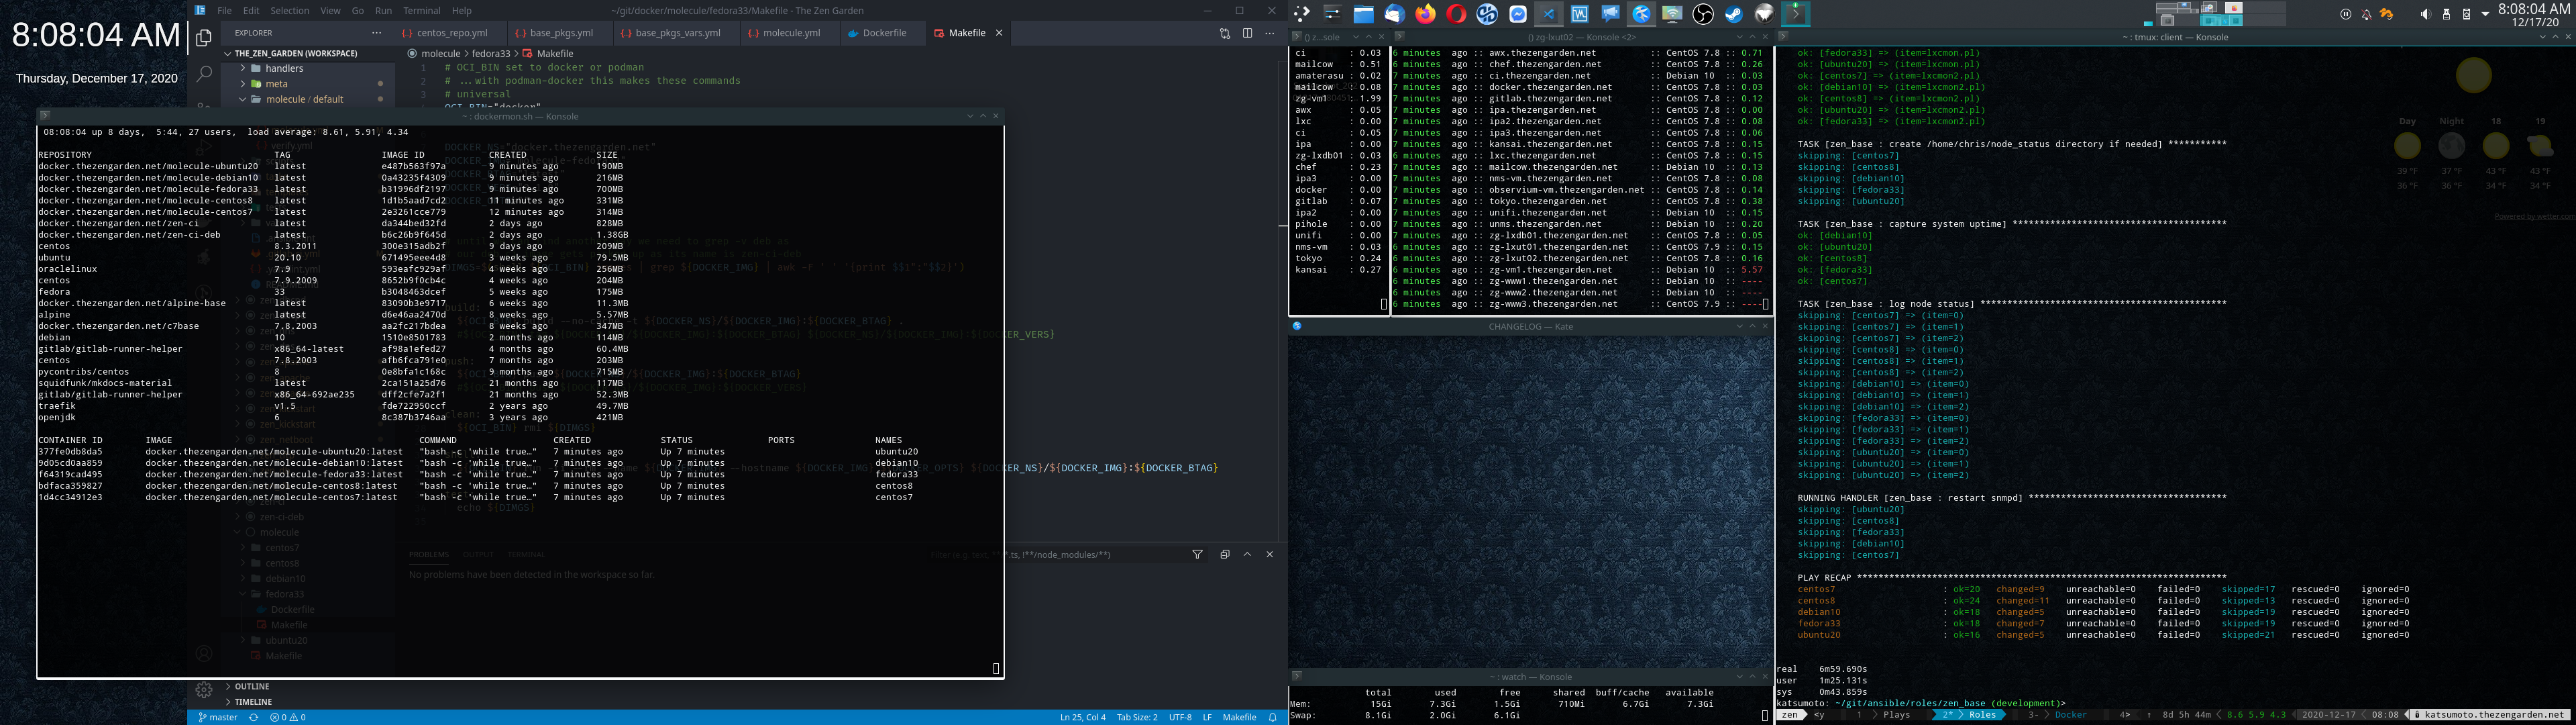The image size is (2576, 725).
Task: Click the molecule breadcrumb segment
Action: (x=441, y=53)
